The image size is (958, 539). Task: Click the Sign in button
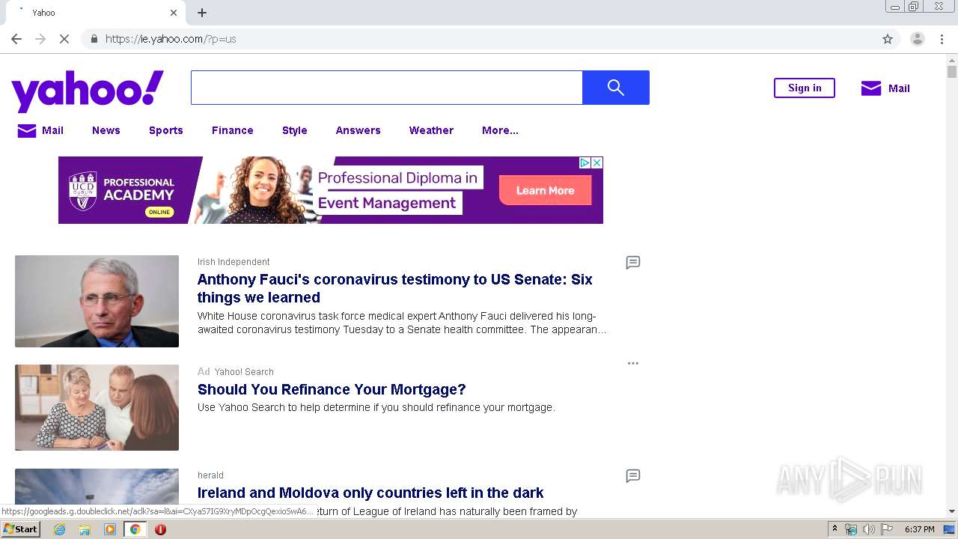(x=805, y=88)
